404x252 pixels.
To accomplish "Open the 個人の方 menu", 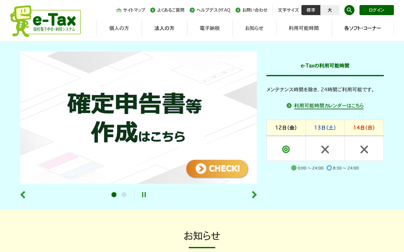I will coord(119,28).
